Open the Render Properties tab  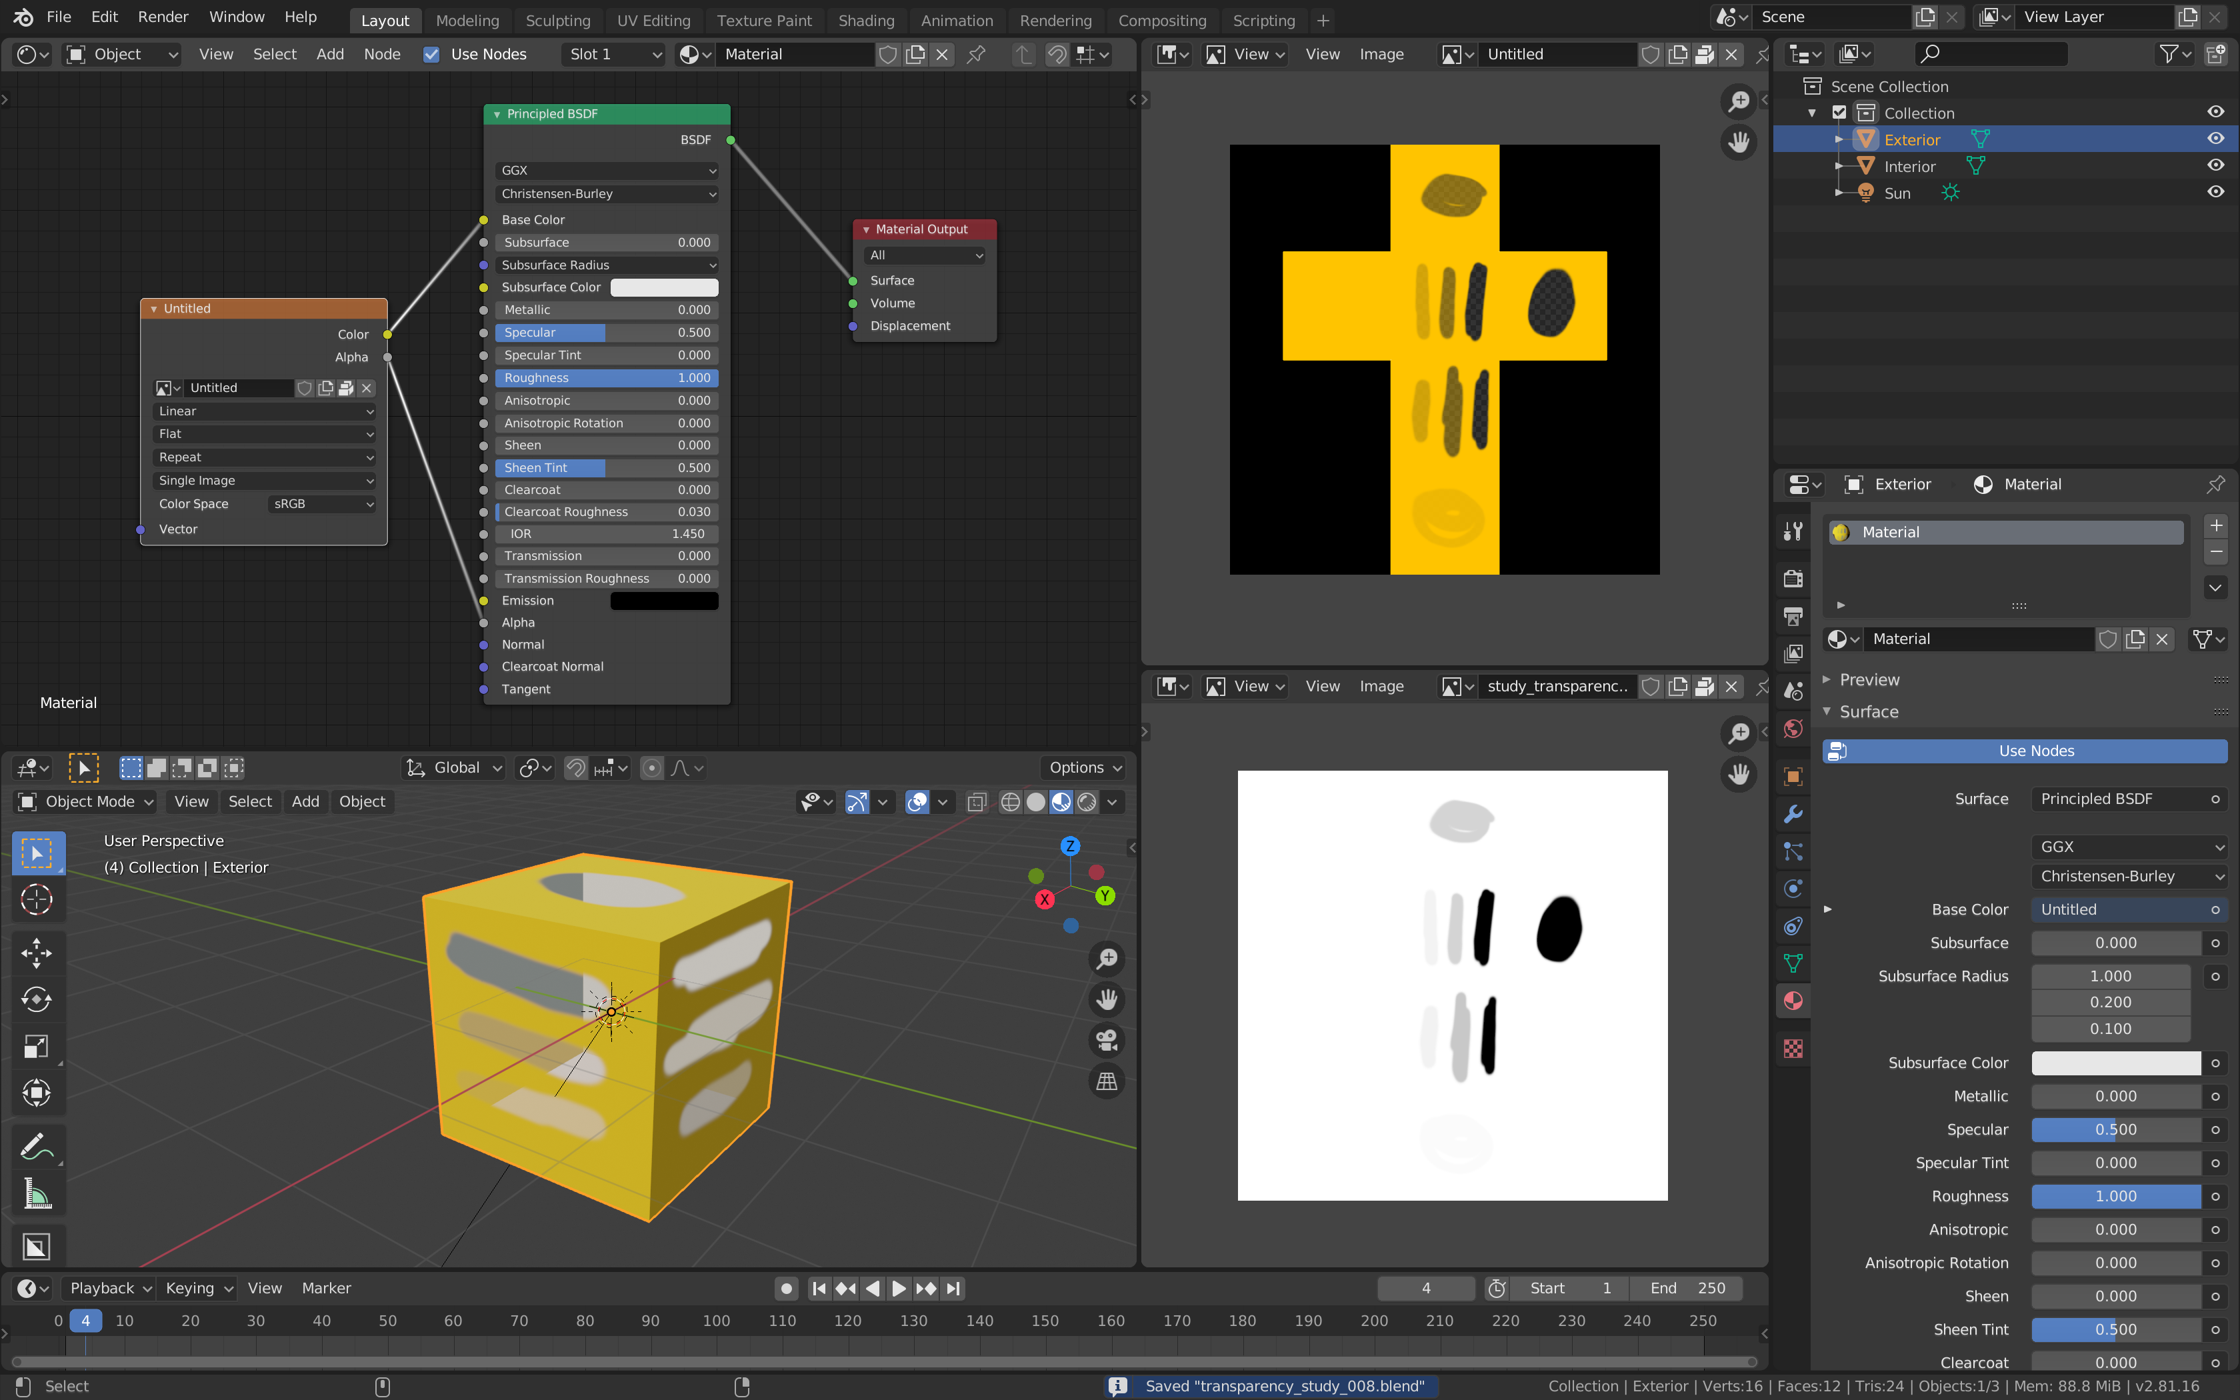1793,578
